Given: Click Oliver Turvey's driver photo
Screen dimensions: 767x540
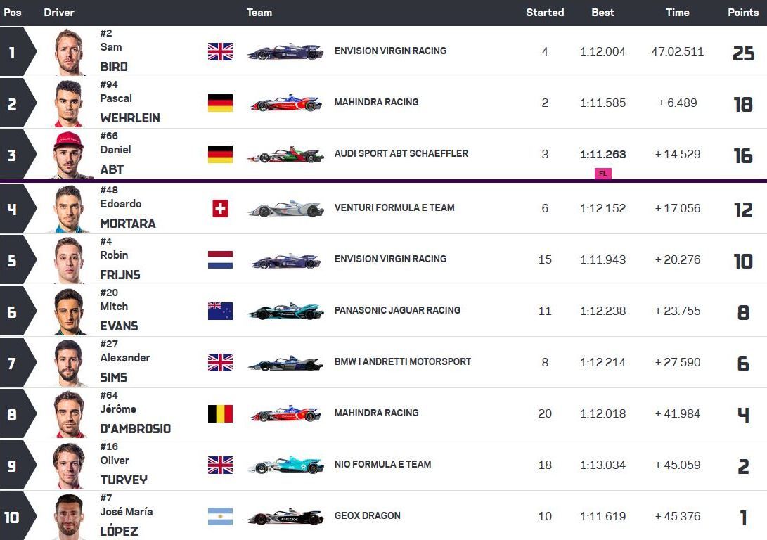Looking at the screenshot, I should click(70, 465).
